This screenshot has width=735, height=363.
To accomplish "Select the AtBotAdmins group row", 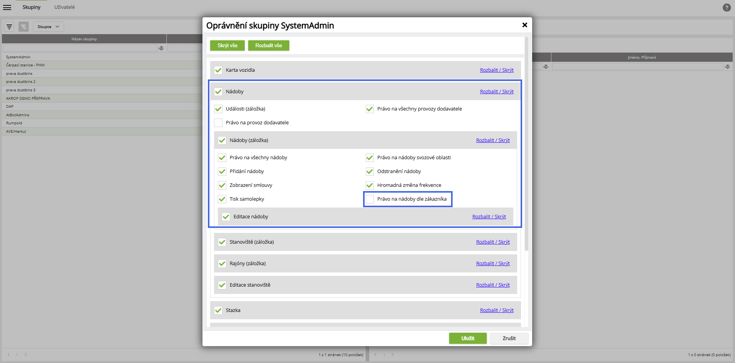I will (x=102, y=115).
